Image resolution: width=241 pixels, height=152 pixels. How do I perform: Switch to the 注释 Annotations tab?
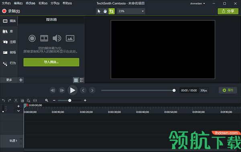[x=9, y=42]
